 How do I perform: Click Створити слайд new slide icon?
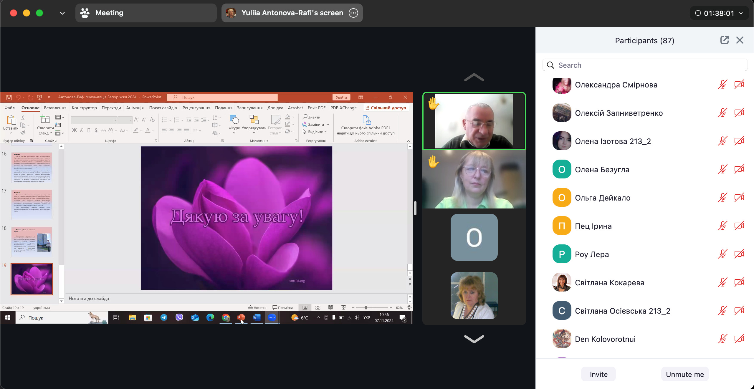[x=45, y=120]
